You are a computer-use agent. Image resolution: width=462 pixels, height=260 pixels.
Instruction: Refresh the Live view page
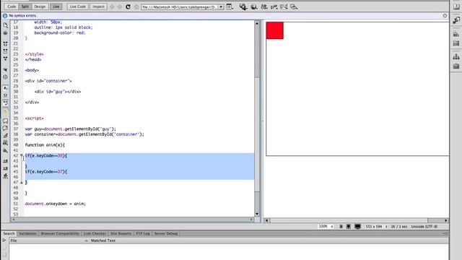pyautogui.click(x=128, y=6)
